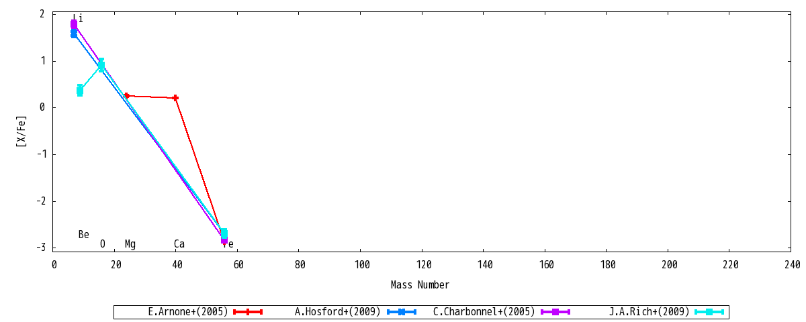
Task: Select the A.Hosford+(2009) legend label
Action: coord(338,312)
